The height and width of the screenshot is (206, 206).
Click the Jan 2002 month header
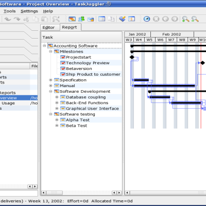click(x=138, y=34)
